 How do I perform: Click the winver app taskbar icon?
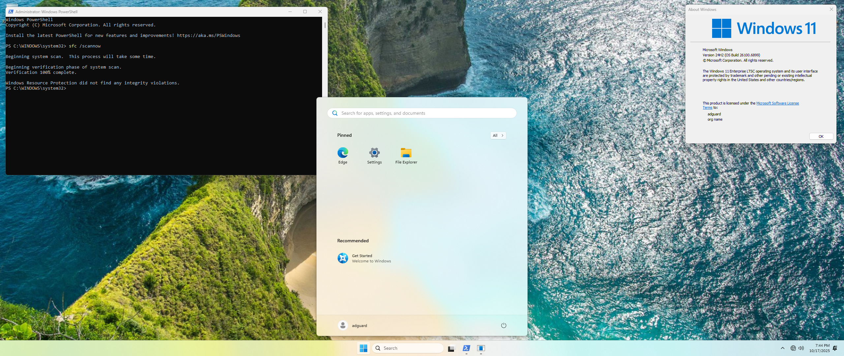click(x=481, y=348)
